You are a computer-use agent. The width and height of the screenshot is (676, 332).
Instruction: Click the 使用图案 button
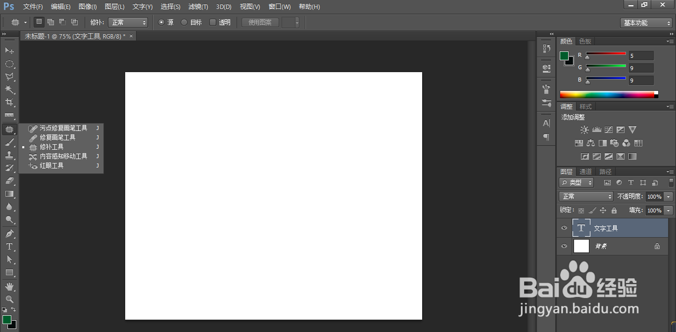coord(260,22)
